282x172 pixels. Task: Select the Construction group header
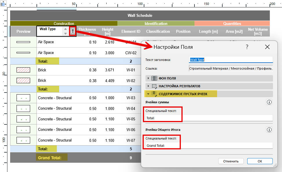[x=64, y=23]
